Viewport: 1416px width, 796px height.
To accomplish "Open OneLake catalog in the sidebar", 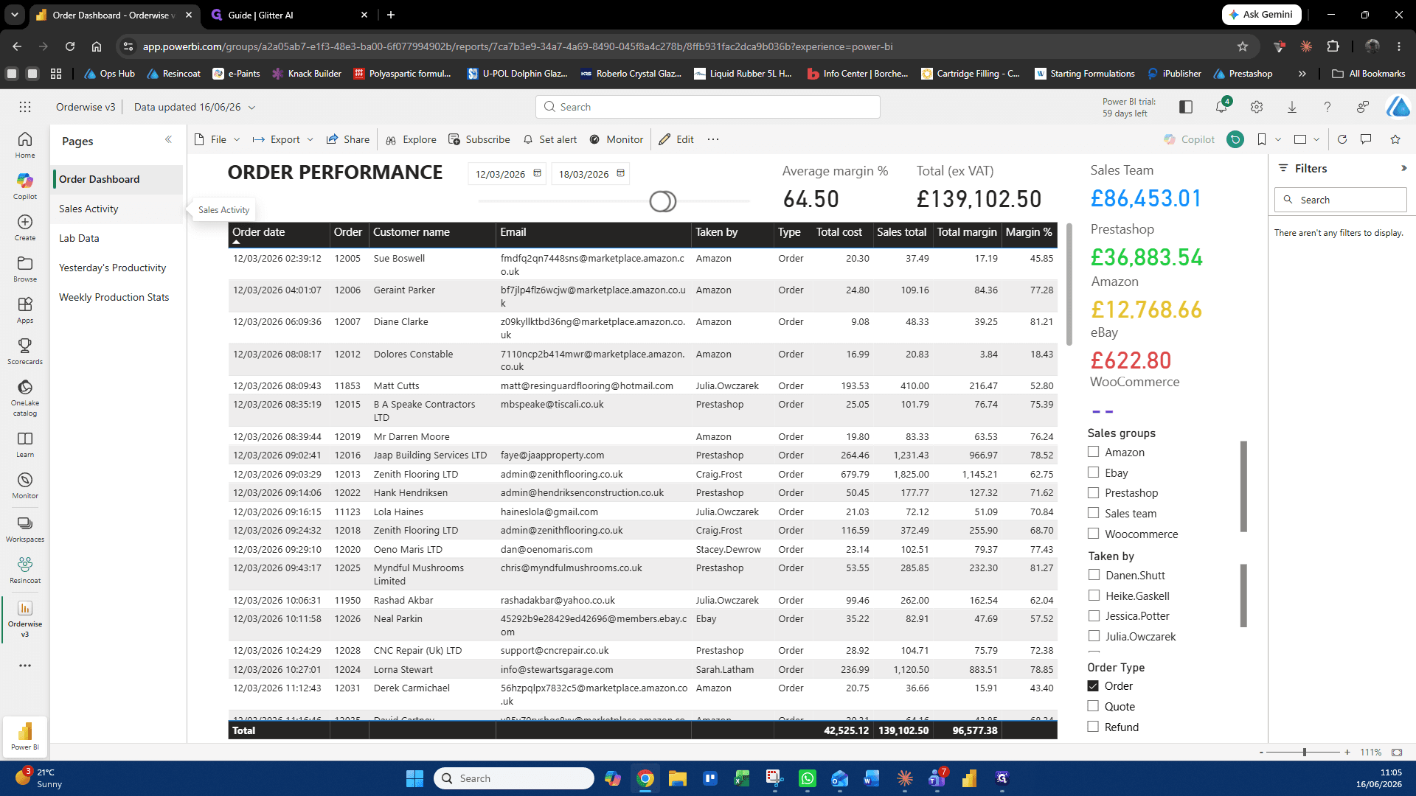I will click(25, 397).
